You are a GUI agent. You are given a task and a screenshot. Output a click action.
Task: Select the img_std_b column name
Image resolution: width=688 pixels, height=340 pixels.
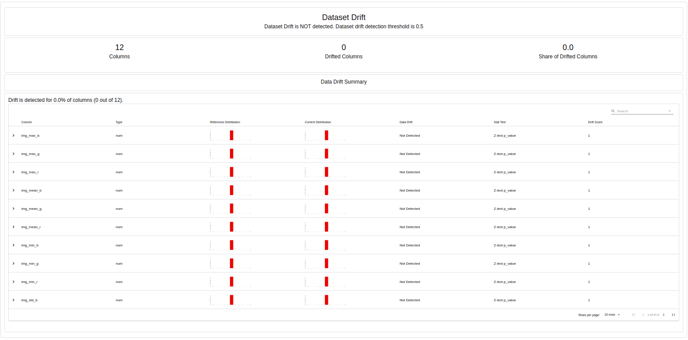30,300
